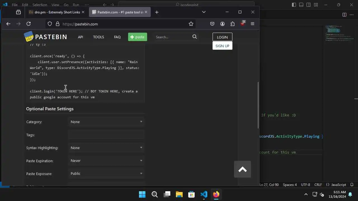
Task: Switch to the Pastebin.com tab
Action: pyautogui.click(x=120, y=12)
